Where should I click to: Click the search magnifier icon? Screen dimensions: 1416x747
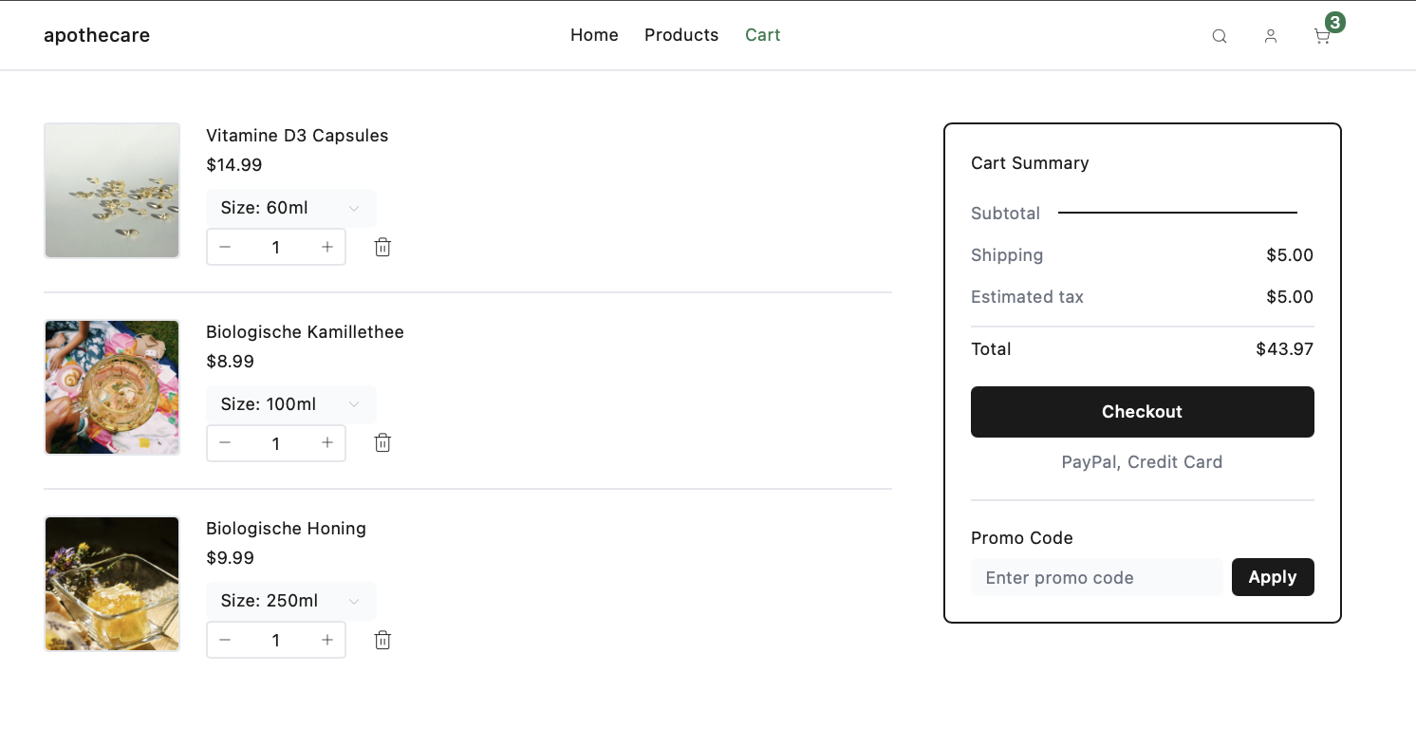click(1220, 36)
